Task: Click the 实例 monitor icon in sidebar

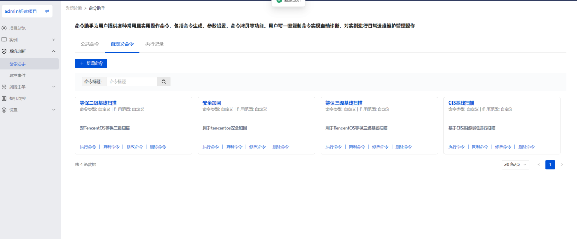Action: click(4, 39)
